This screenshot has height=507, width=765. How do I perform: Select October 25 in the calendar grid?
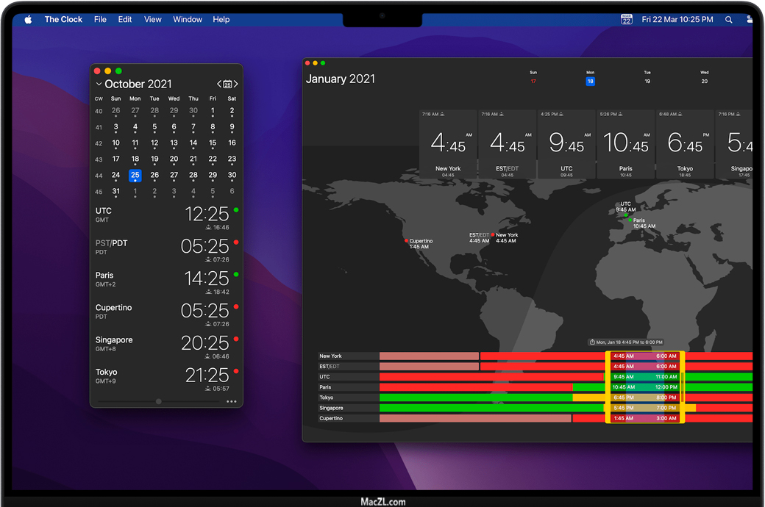[135, 175]
